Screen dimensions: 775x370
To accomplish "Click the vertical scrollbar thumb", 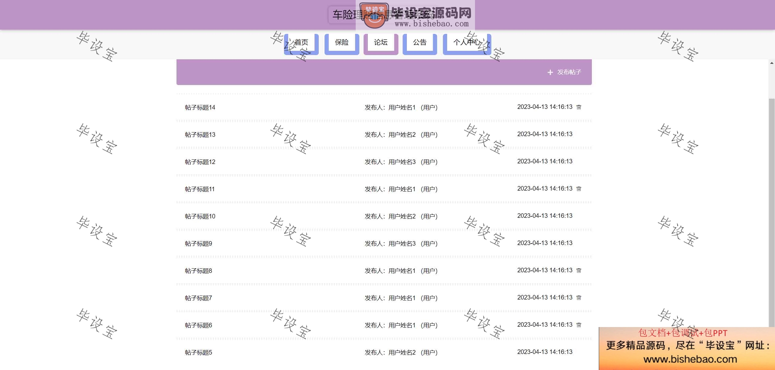I will 772,212.
